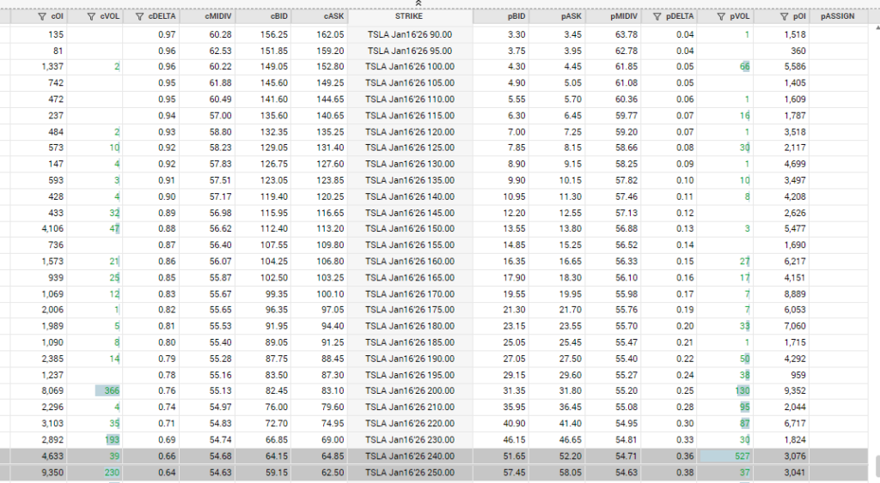Click the cOI value 8,069
Viewport: 880px width, 483px height.
[x=52, y=390]
